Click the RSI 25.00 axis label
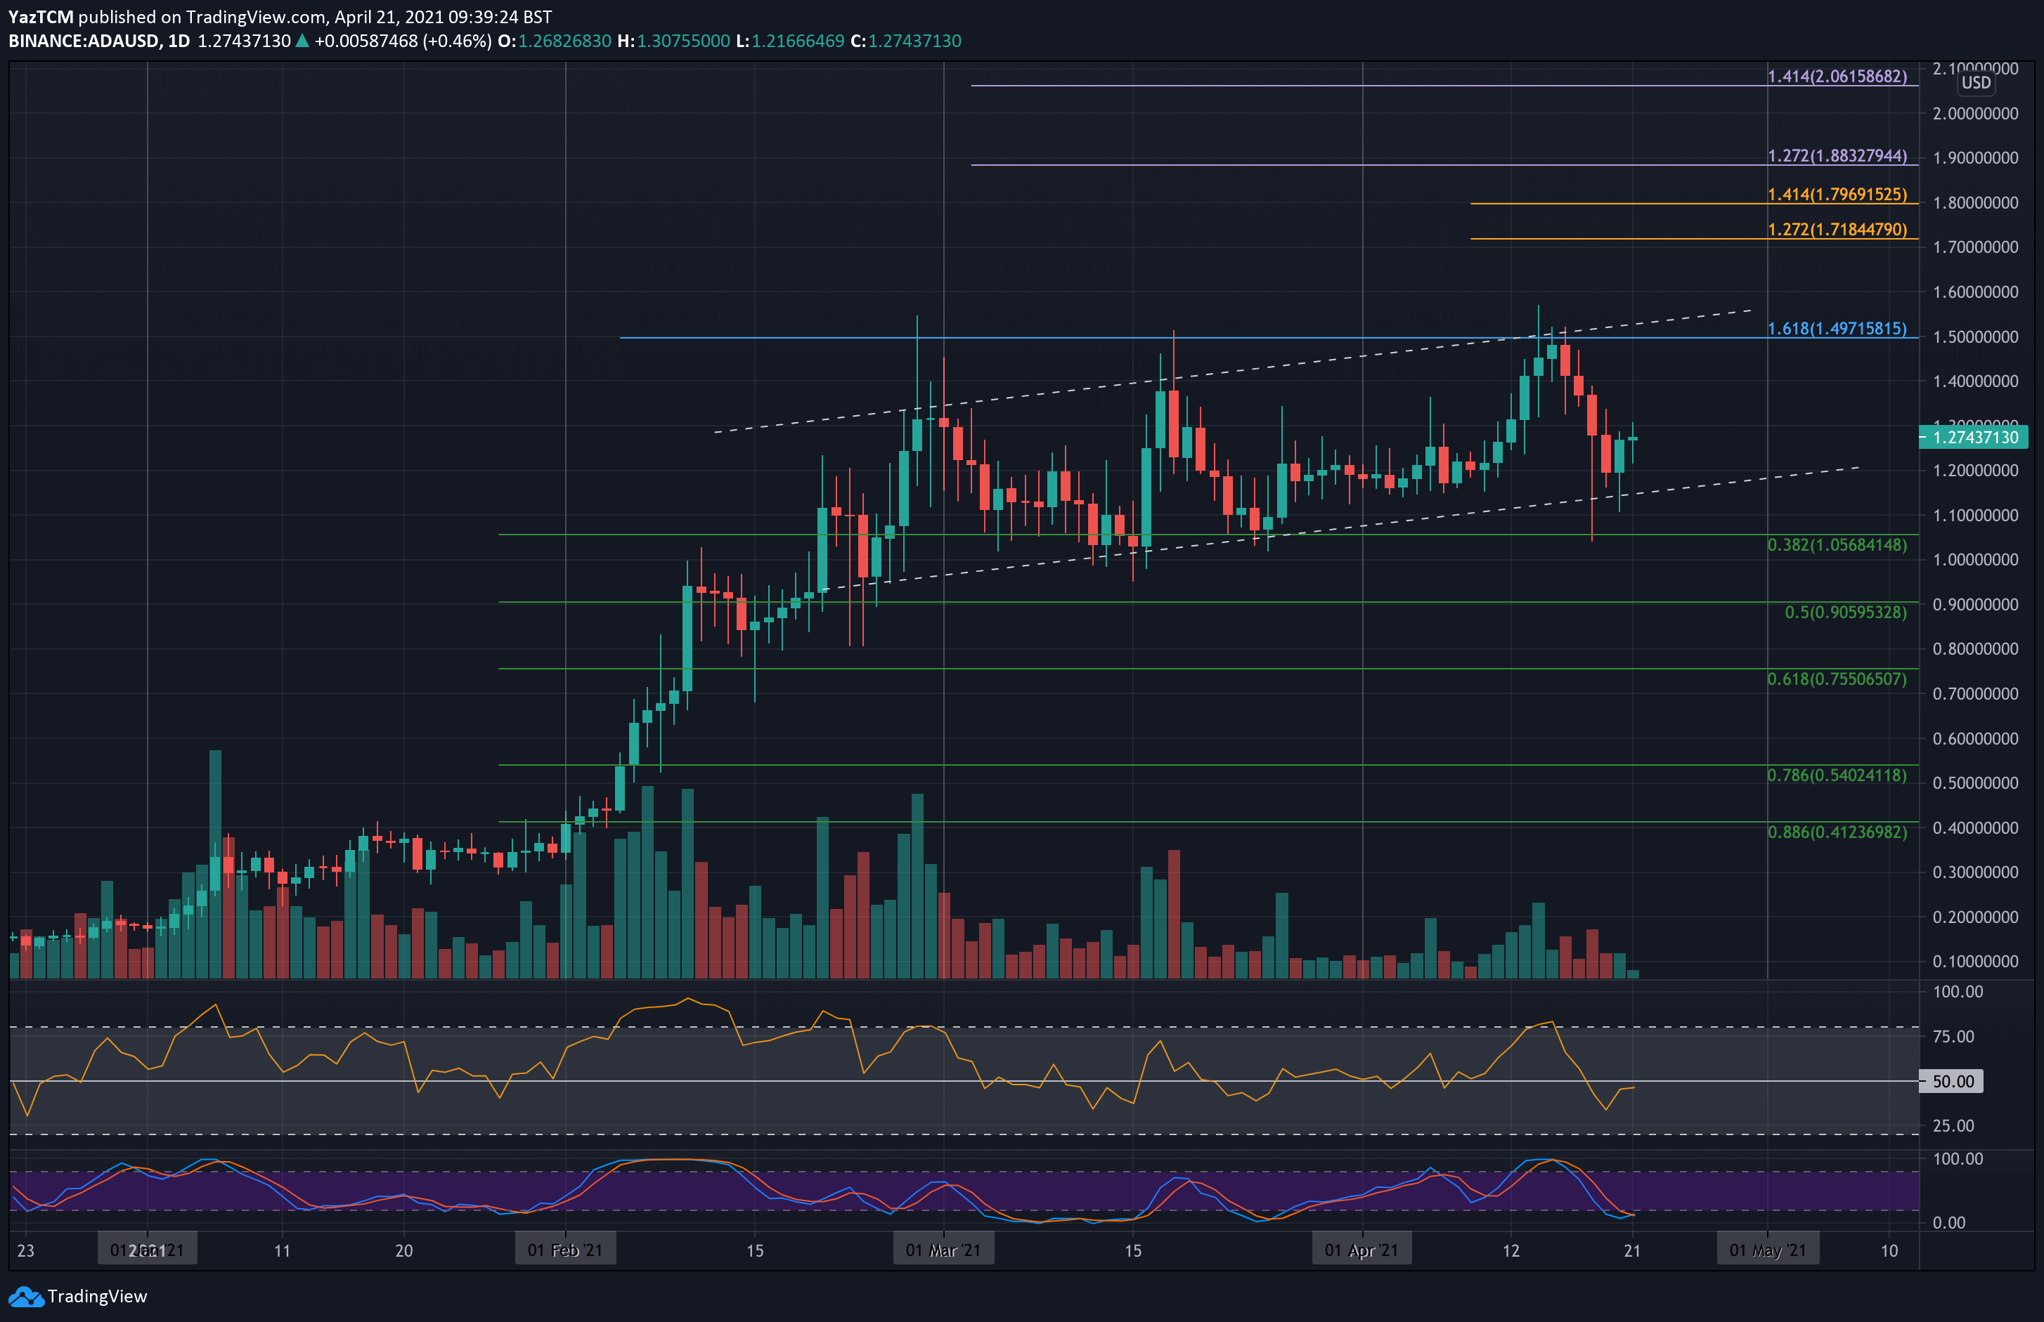 (x=1953, y=1125)
